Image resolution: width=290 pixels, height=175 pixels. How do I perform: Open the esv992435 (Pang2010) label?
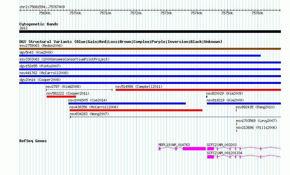point(255,107)
